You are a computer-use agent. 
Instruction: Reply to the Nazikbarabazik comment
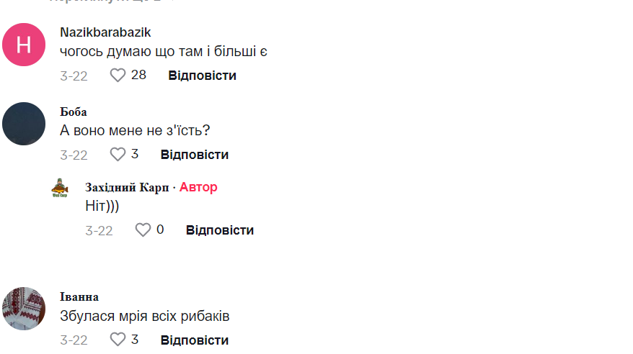click(x=202, y=75)
